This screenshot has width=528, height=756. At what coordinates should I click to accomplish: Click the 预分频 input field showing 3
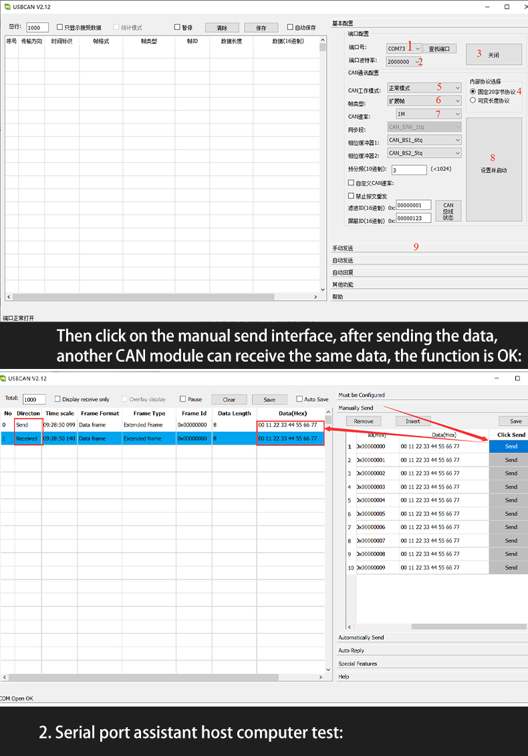[x=409, y=170]
